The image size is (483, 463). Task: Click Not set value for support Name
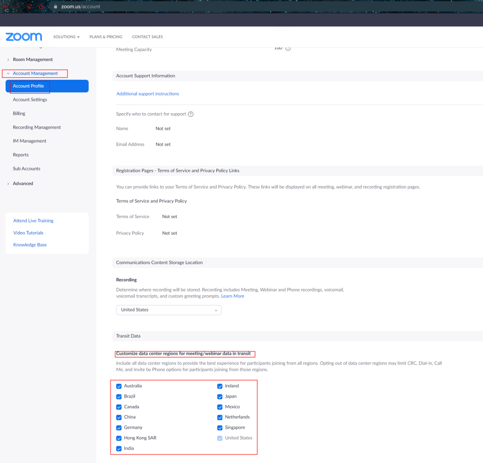pyautogui.click(x=163, y=129)
